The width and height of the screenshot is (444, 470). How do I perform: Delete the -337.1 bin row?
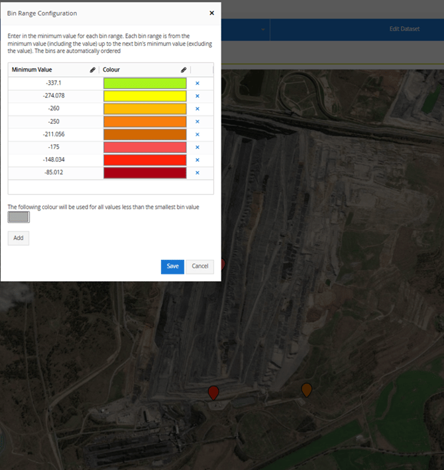(197, 84)
